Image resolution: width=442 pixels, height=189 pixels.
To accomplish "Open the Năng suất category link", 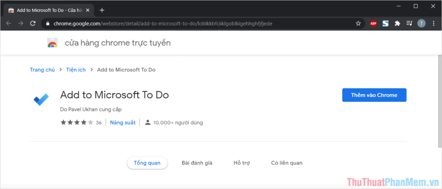I will pos(123,123).
